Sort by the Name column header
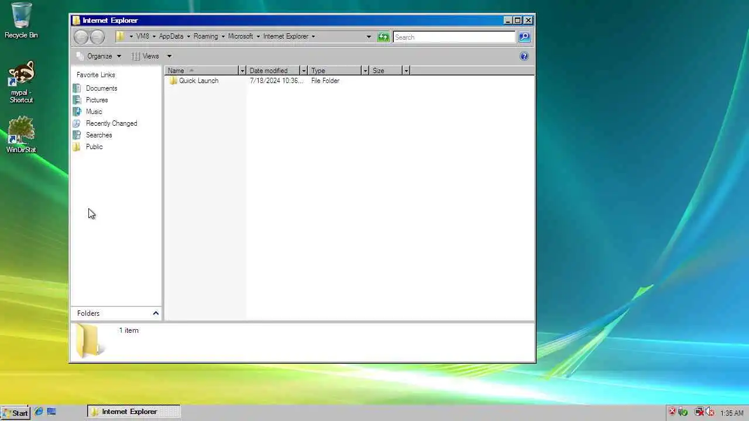 pos(202,71)
